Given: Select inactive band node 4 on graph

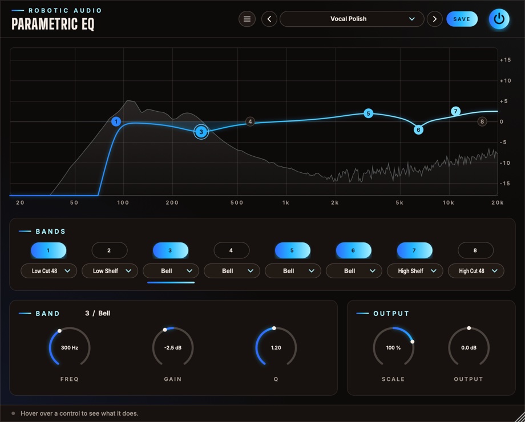Looking at the screenshot, I should point(250,121).
